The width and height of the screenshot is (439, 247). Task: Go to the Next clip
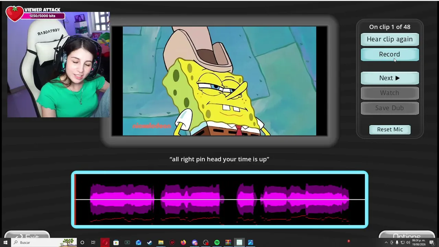[390, 78]
